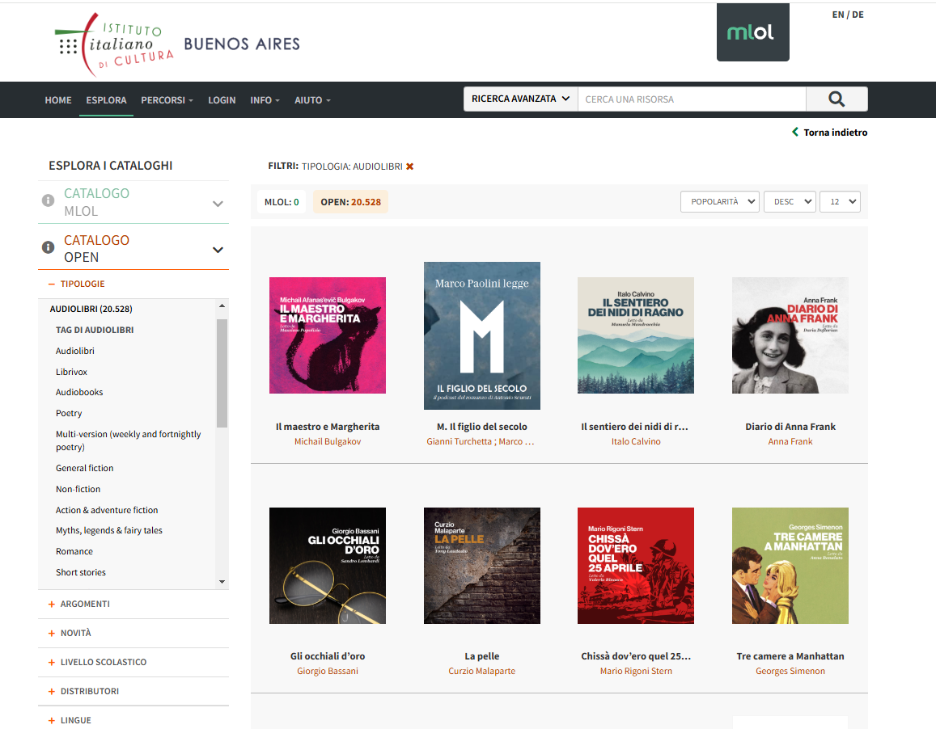
Task: Open the title Diario di Anna Frank
Action: point(790,427)
